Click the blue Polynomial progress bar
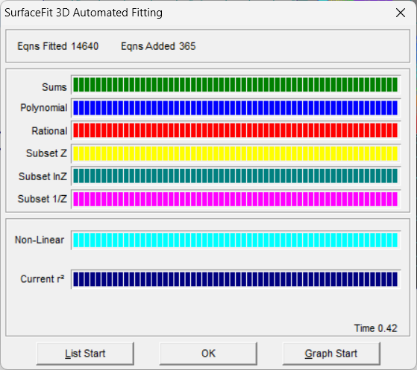The width and height of the screenshot is (417, 370). [x=236, y=108]
